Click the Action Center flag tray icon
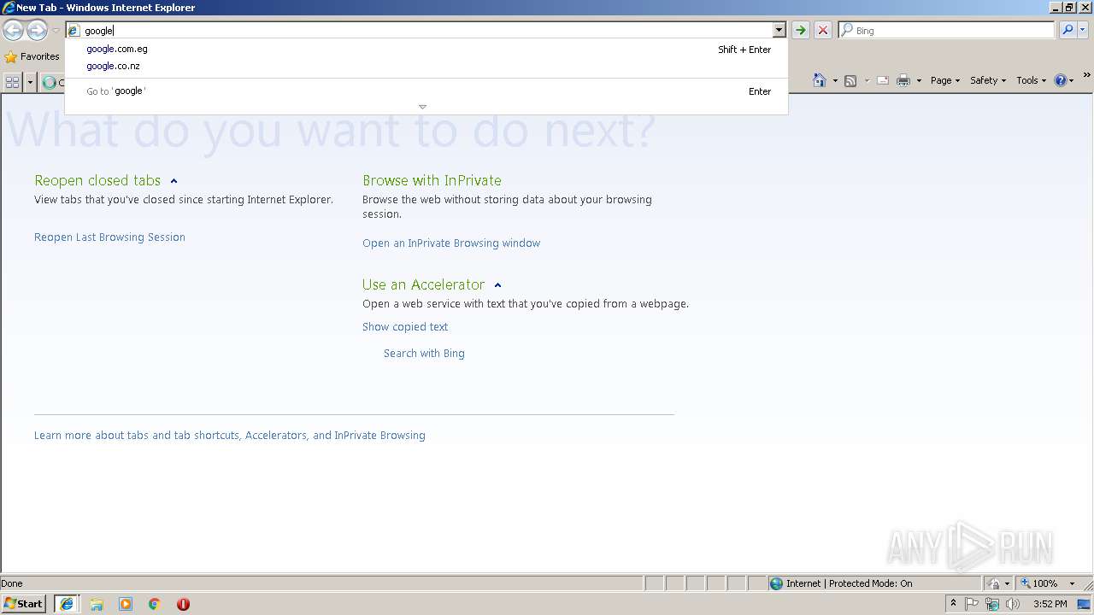This screenshot has width=1094, height=615. [972, 604]
